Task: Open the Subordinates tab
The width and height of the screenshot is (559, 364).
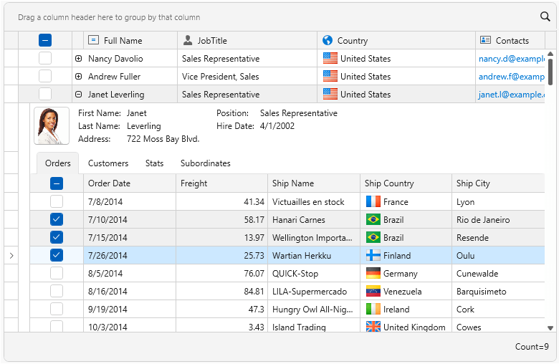Action: (206, 163)
